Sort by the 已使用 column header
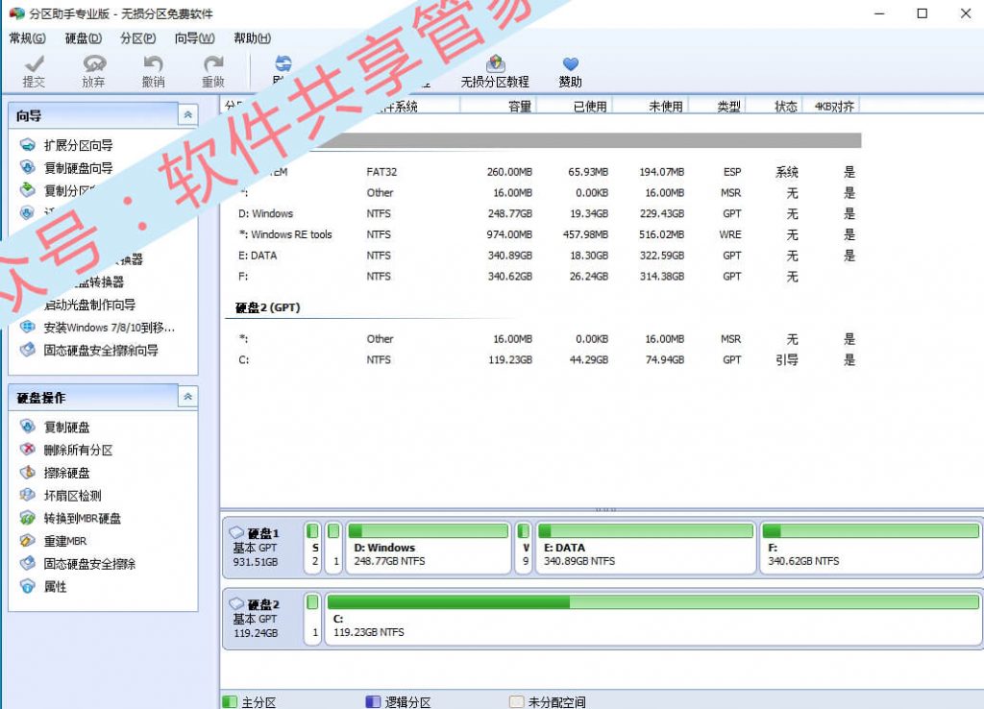Image resolution: width=984 pixels, height=709 pixels. [x=575, y=106]
